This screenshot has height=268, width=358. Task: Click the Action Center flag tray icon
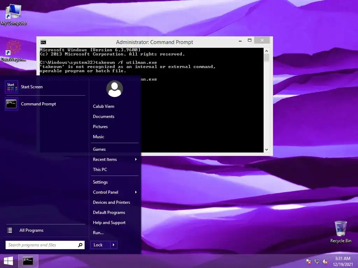(x=308, y=261)
